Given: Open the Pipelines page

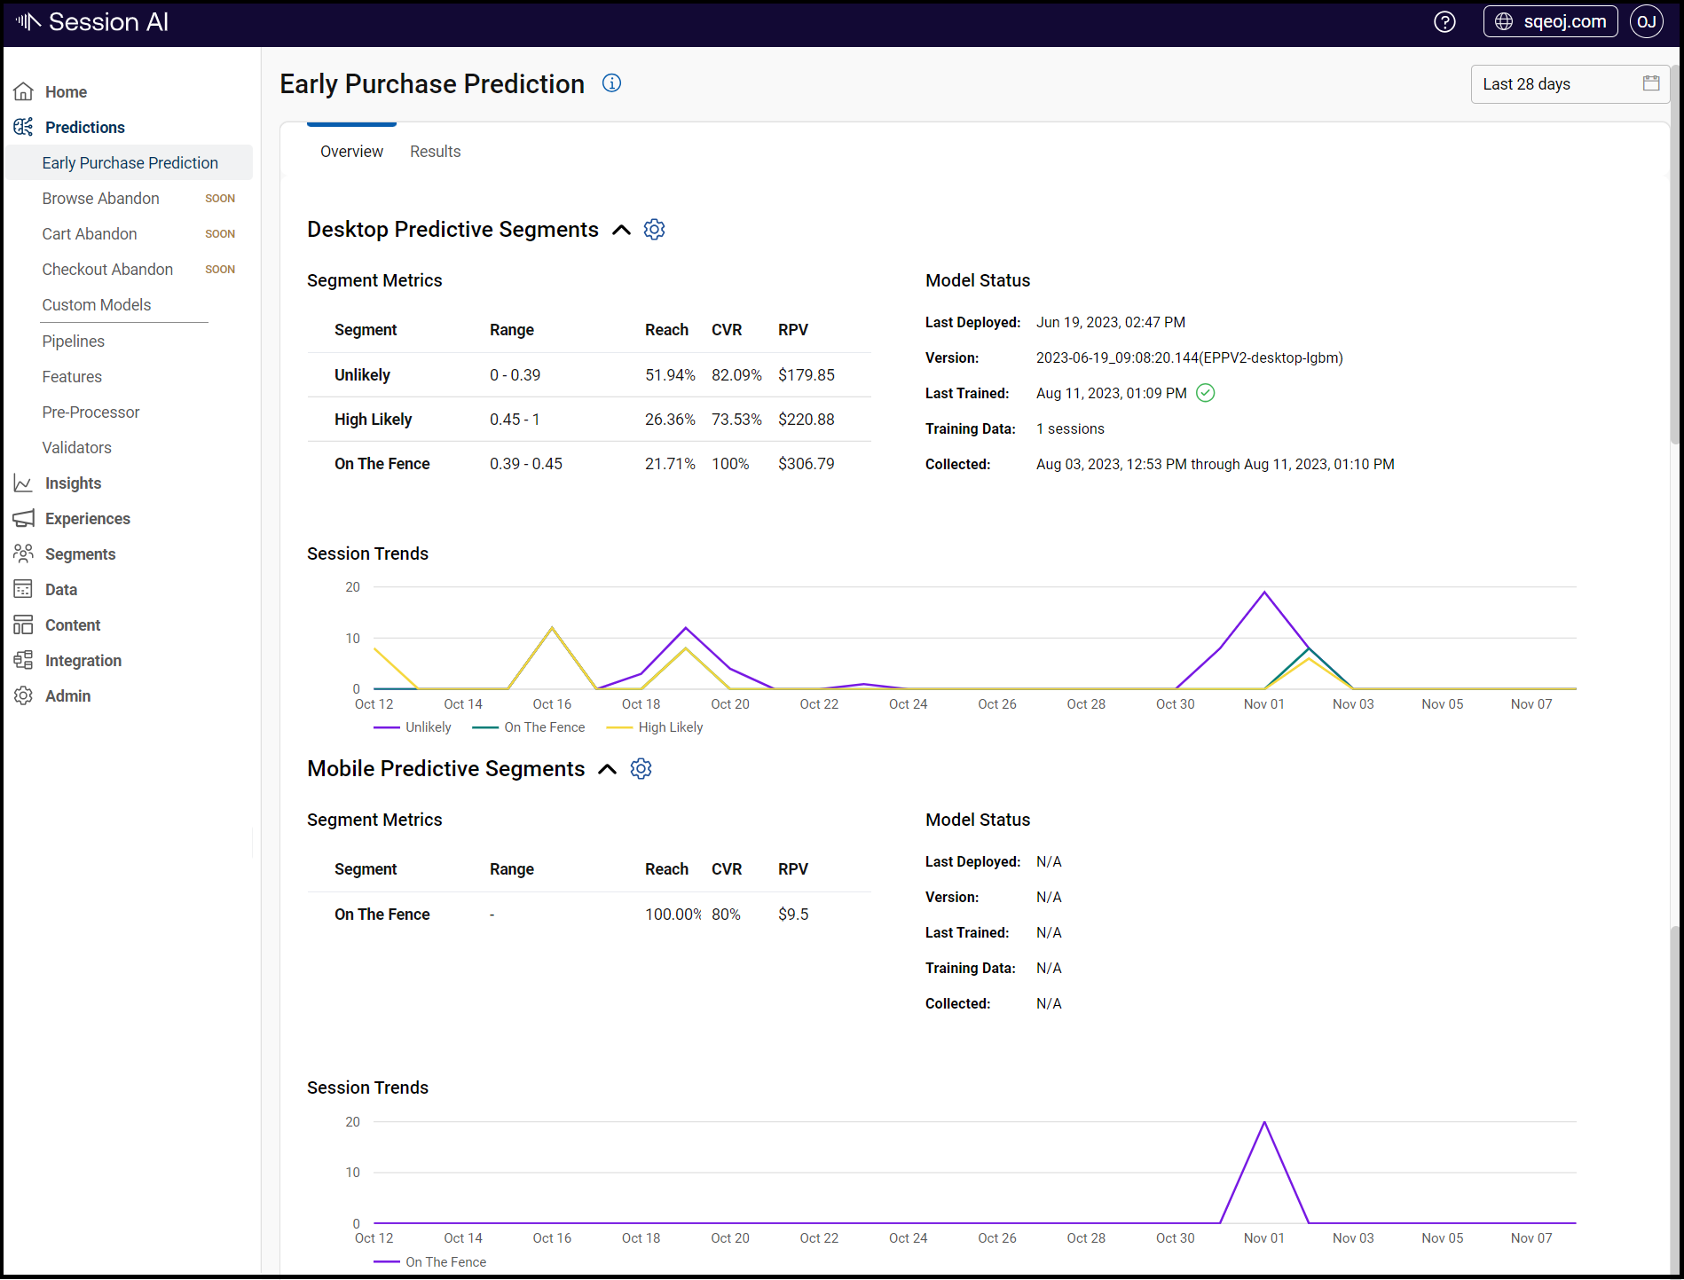Looking at the screenshot, I should click(73, 341).
